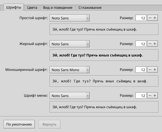Open the Простой шрифт font dropdown
The image size is (162, 132).
70,18
